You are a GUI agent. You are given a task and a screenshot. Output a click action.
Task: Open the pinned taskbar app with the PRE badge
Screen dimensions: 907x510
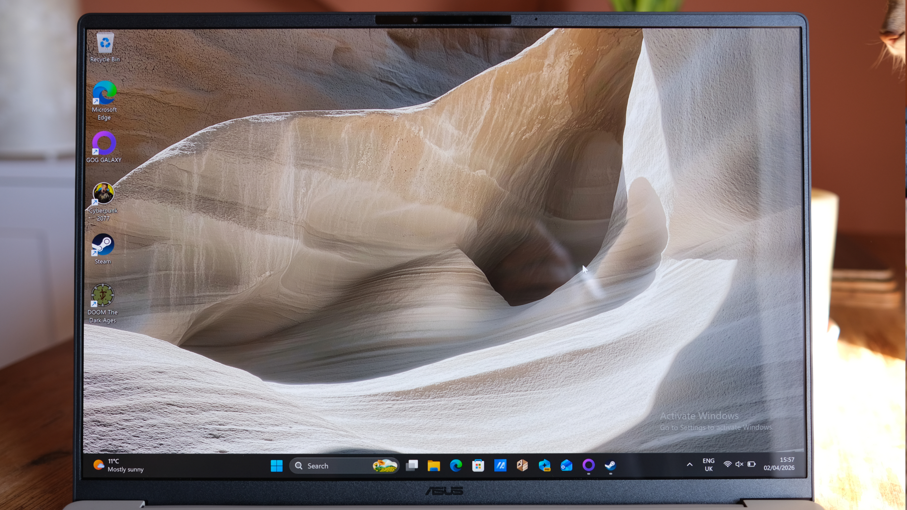click(544, 466)
